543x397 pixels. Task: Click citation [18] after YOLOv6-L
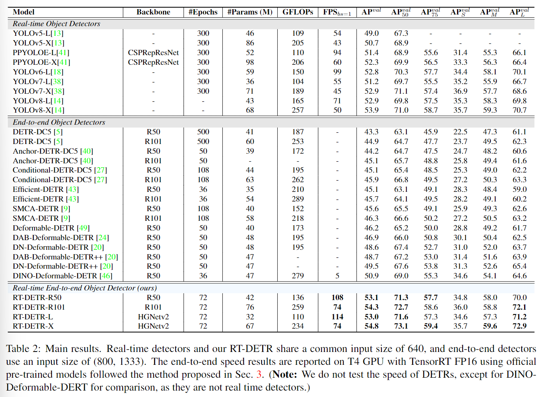57,72
